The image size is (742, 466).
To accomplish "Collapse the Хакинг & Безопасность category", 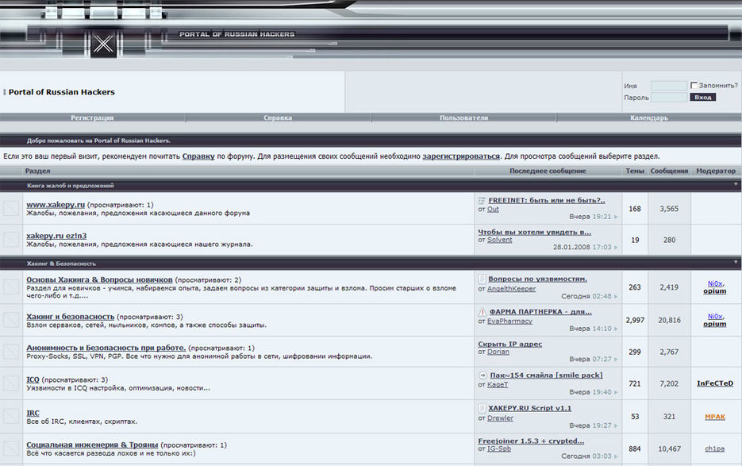I will (x=736, y=261).
